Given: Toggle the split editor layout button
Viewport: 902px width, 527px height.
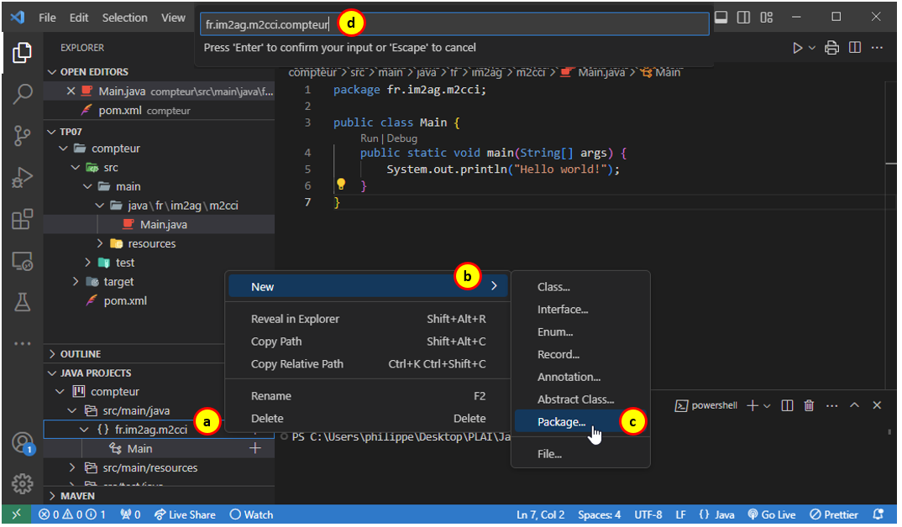Looking at the screenshot, I should coord(854,48).
